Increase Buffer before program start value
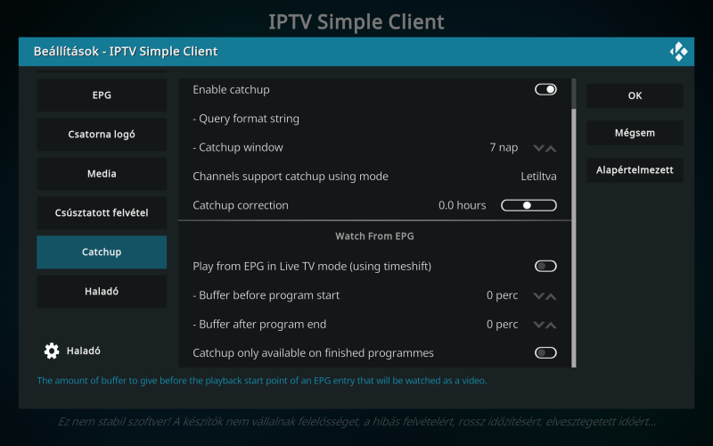The width and height of the screenshot is (713, 446). click(551, 296)
